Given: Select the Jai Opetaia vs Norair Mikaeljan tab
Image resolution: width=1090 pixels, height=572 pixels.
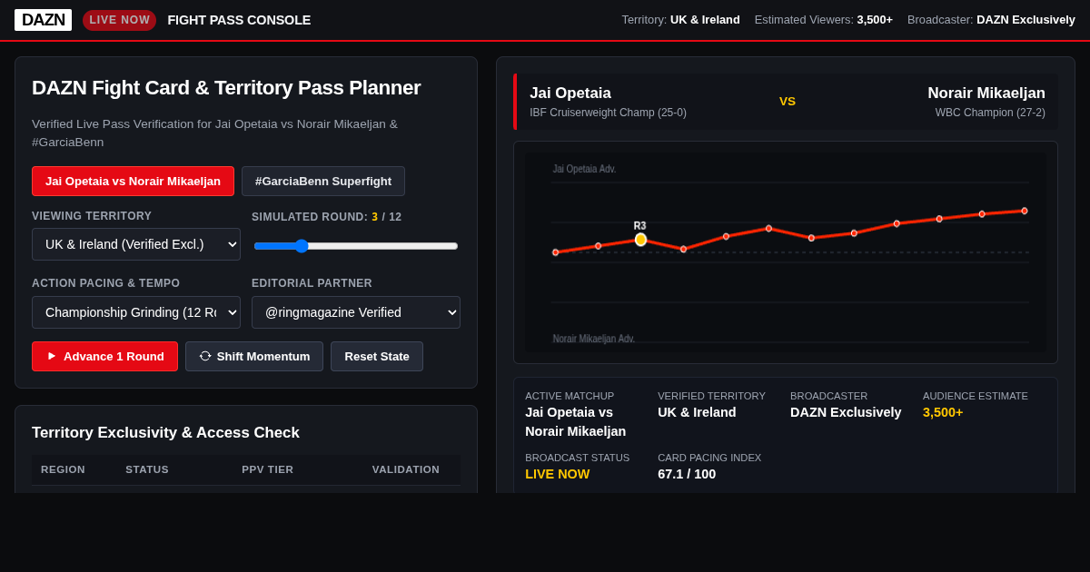Looking at the screenshot, I should pyautogui.click(x=133, y=181).
